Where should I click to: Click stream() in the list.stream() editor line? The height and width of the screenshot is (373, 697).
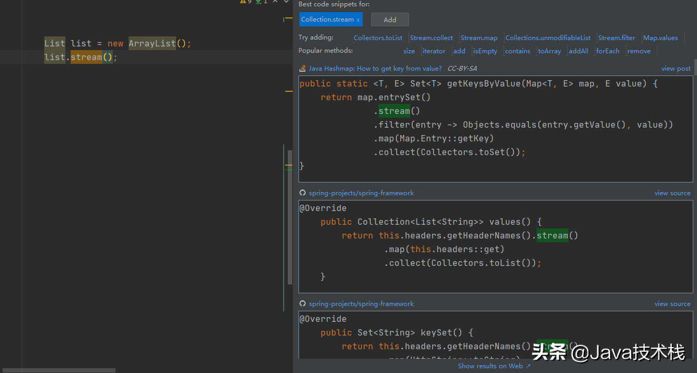click(92, 57)
